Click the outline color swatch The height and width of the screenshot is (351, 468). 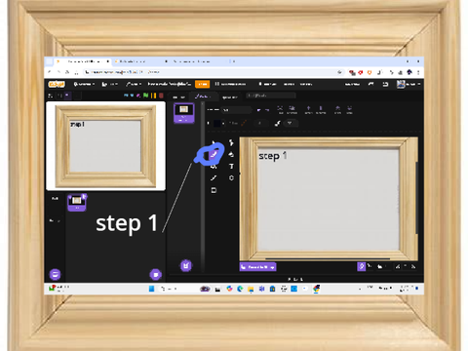[x=244, y=123]
